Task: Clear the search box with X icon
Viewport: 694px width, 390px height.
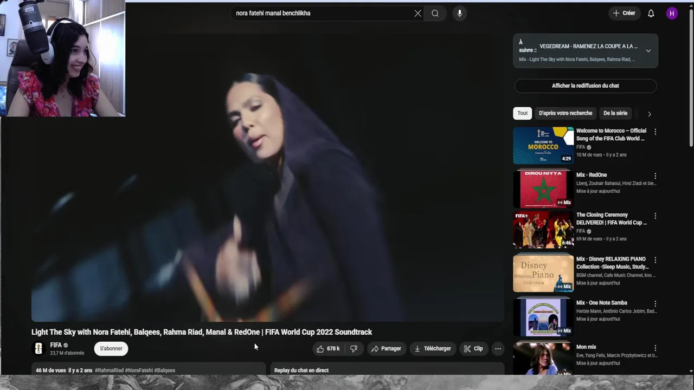Action: 417,13
